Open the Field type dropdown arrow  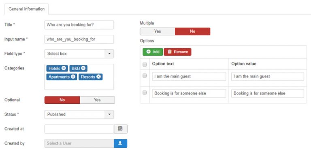109,54
